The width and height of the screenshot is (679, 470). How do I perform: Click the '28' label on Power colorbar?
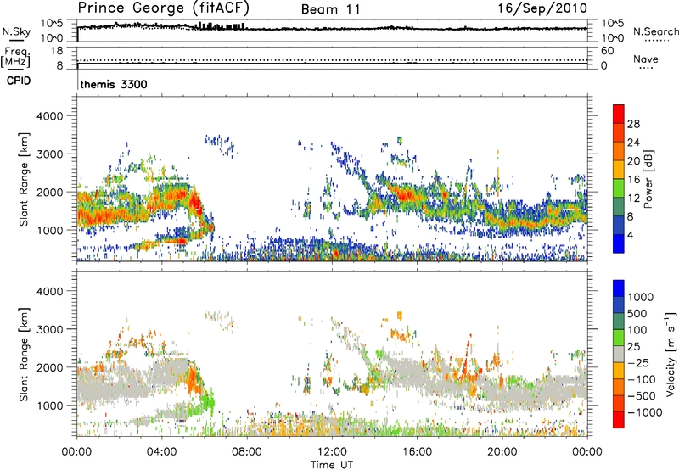coord(633,124)
